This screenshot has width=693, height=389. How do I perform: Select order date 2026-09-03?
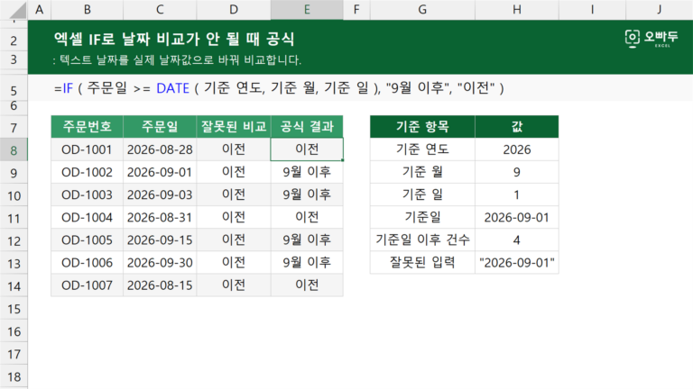[x=160, y=194]
